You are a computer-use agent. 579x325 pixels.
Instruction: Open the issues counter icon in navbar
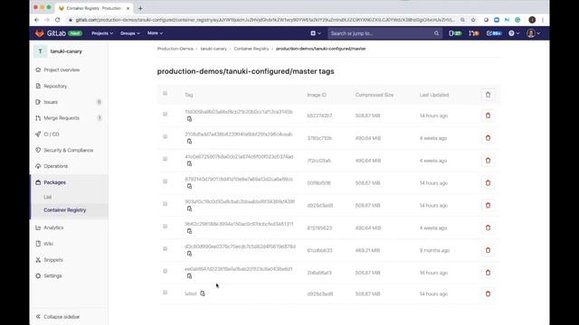point(455,33)
